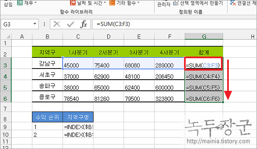Select row 2 header

click(5, 52)
